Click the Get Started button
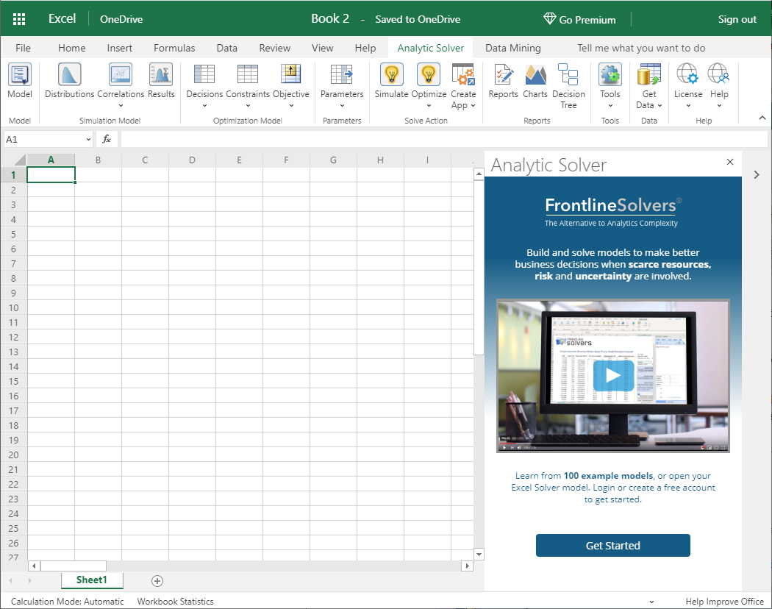The height and width of the screenshot is (609, 772). click(x=612, y=546)
